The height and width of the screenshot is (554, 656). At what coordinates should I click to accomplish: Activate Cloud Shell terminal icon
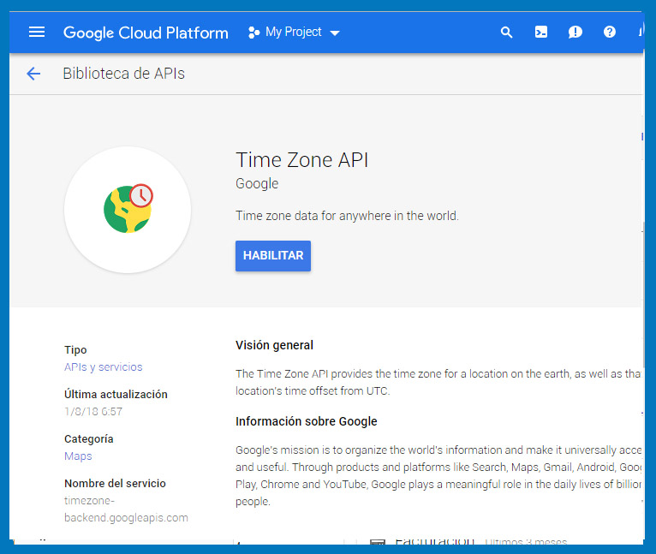point(541,32)
